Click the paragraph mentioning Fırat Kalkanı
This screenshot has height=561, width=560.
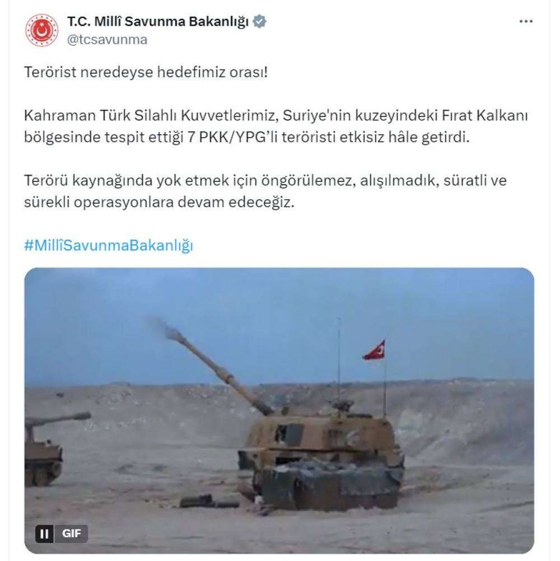(276, 127)
